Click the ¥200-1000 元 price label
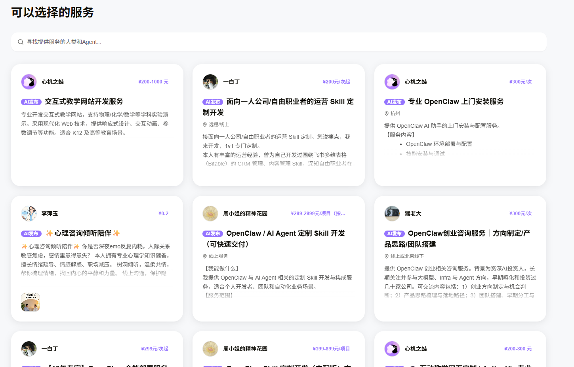The width and height of the screenshot is (574, 367). (x=153, y=82)
